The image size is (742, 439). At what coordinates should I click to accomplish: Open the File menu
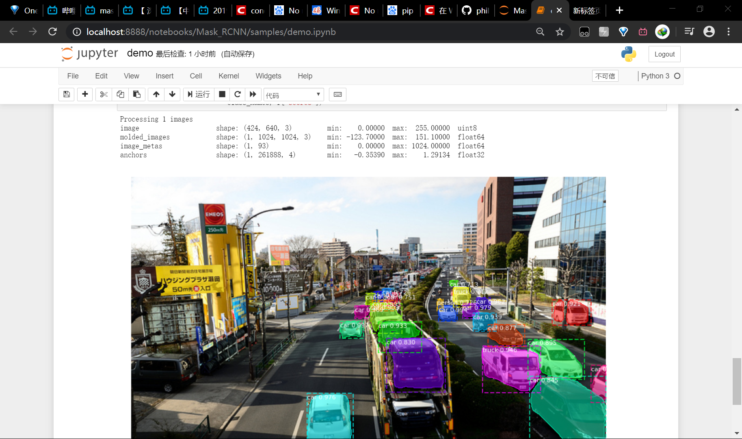click(73, 76)
